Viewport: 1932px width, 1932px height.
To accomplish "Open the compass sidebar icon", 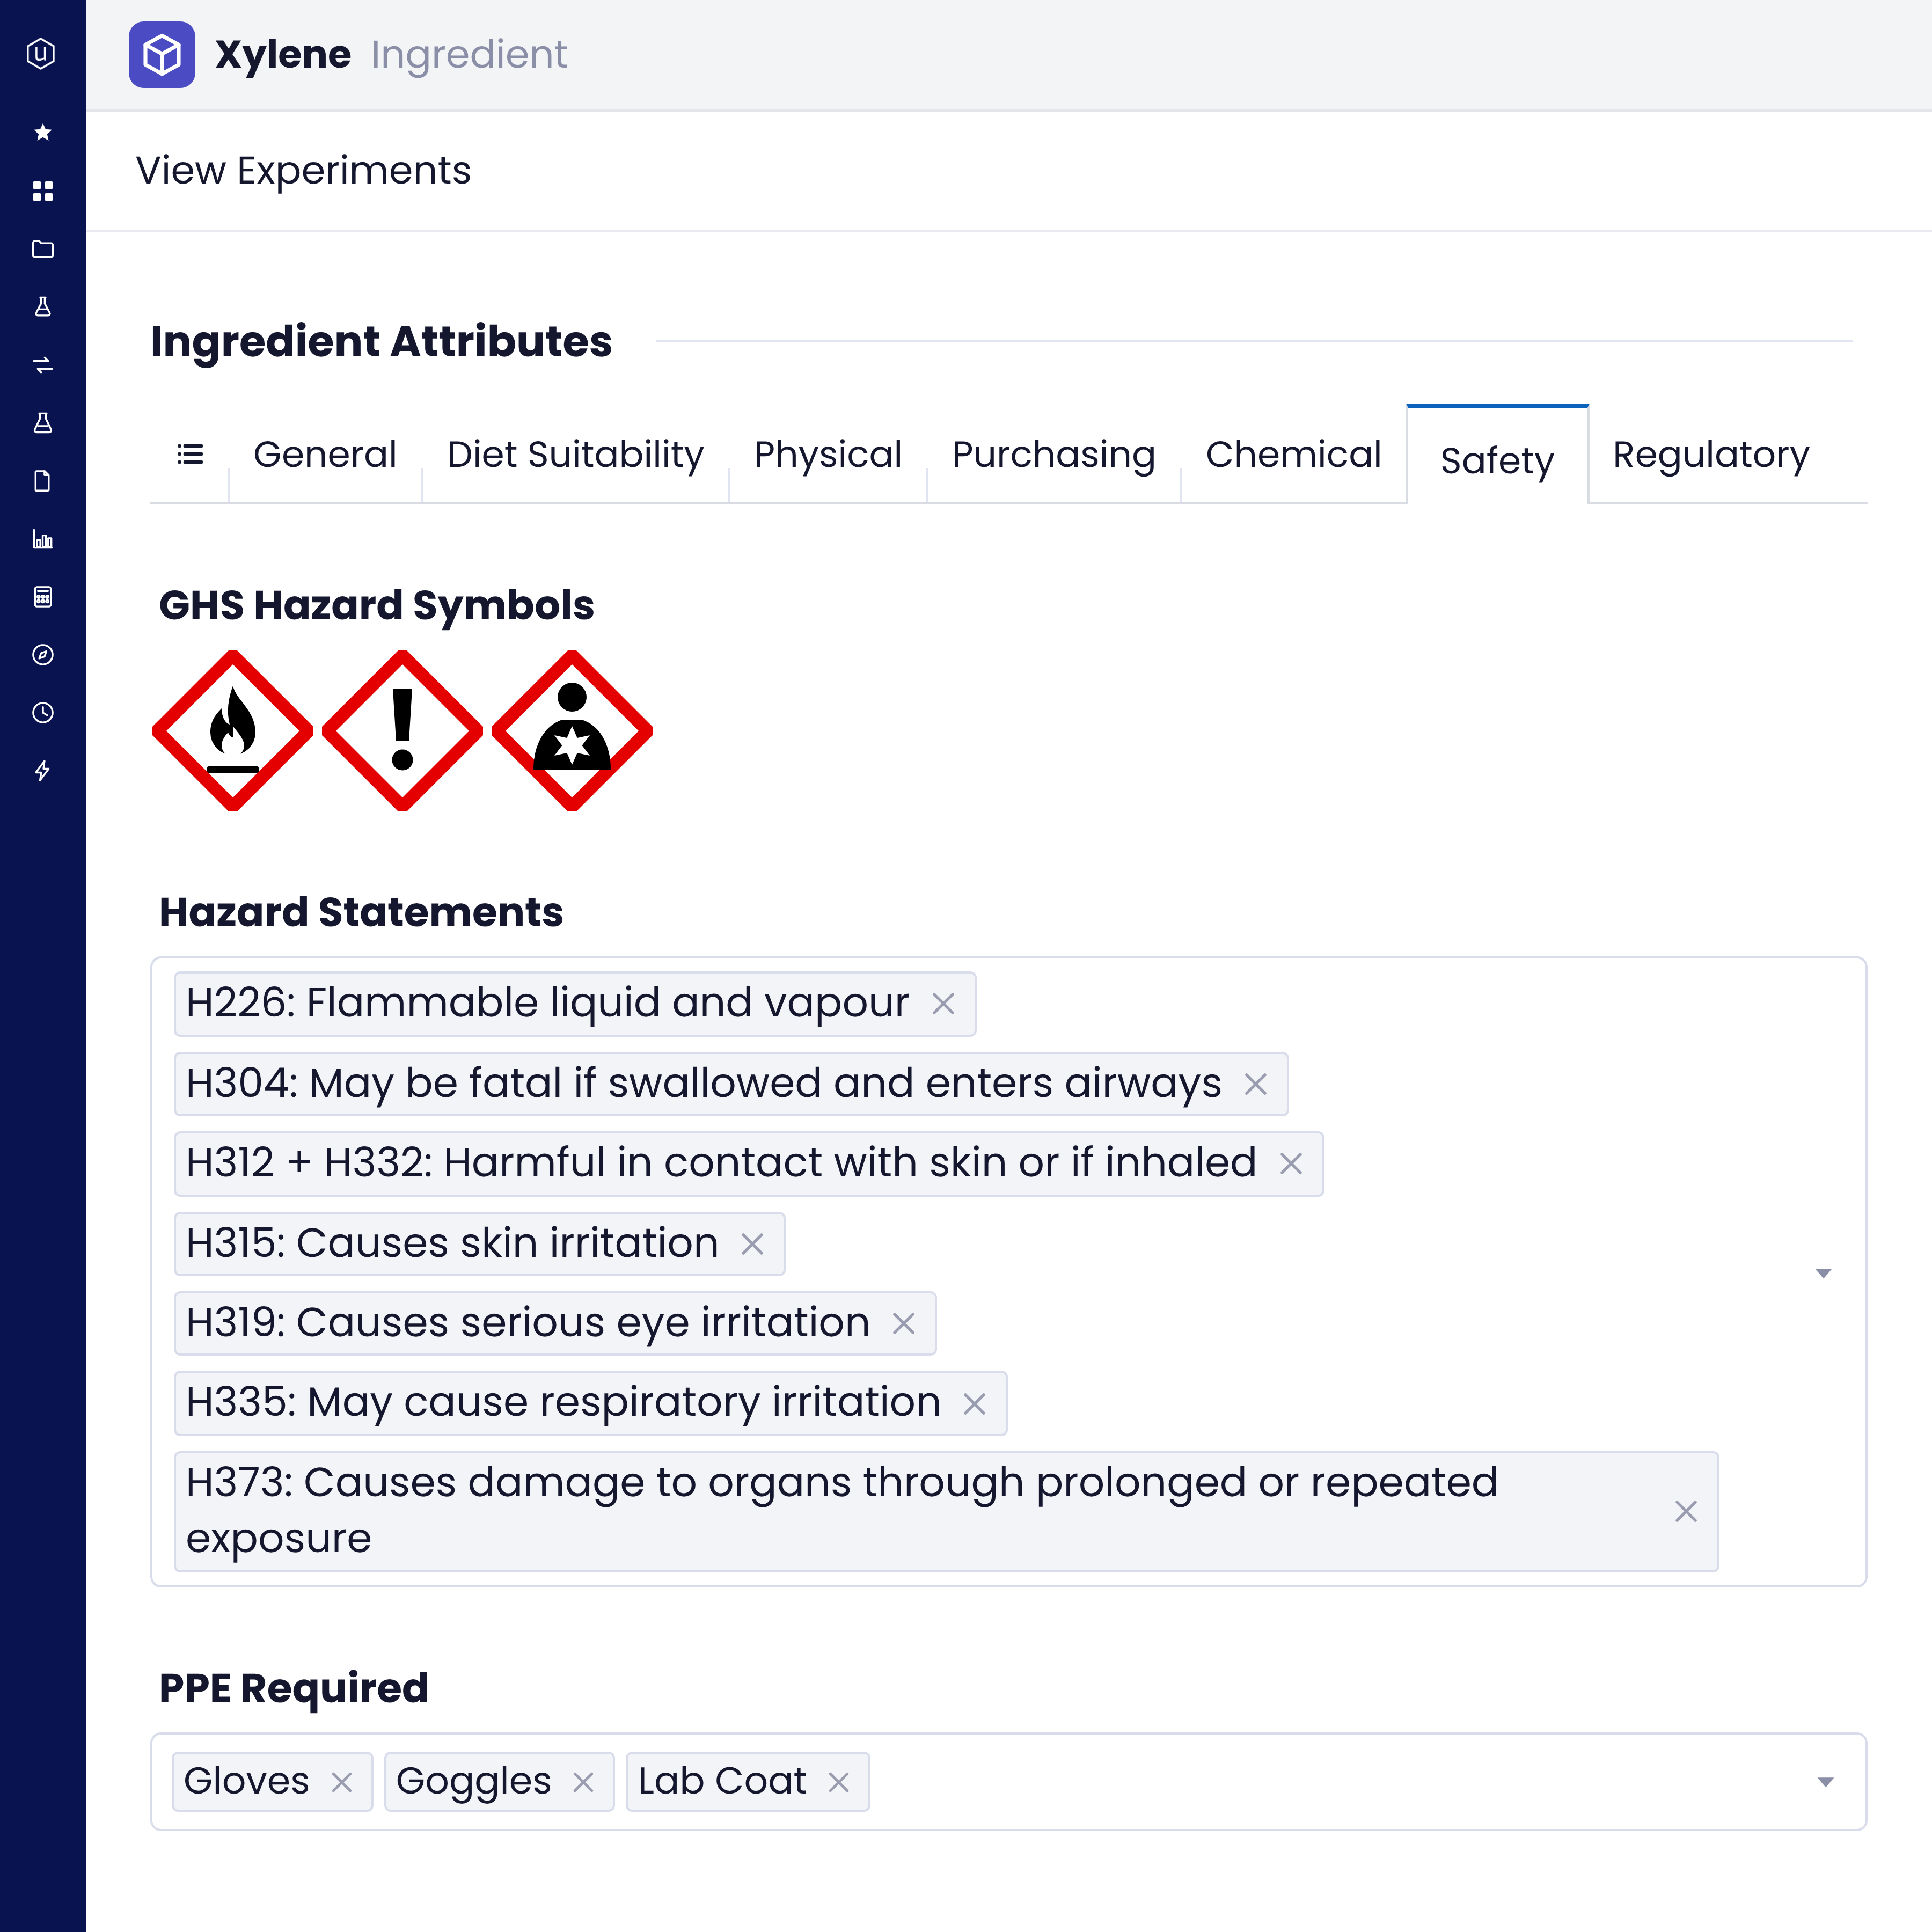I will (42, 655).
